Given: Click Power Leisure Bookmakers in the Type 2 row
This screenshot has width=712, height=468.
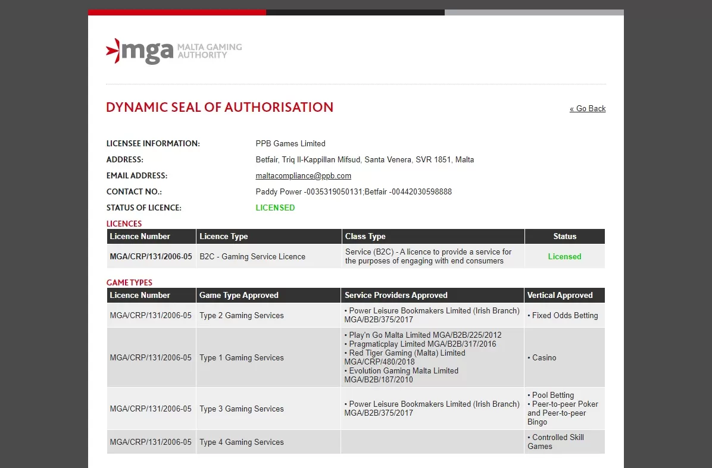Looking at the screenshot, I should point(432,315).
